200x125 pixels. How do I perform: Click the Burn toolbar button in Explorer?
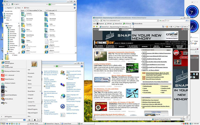(27, 8)
